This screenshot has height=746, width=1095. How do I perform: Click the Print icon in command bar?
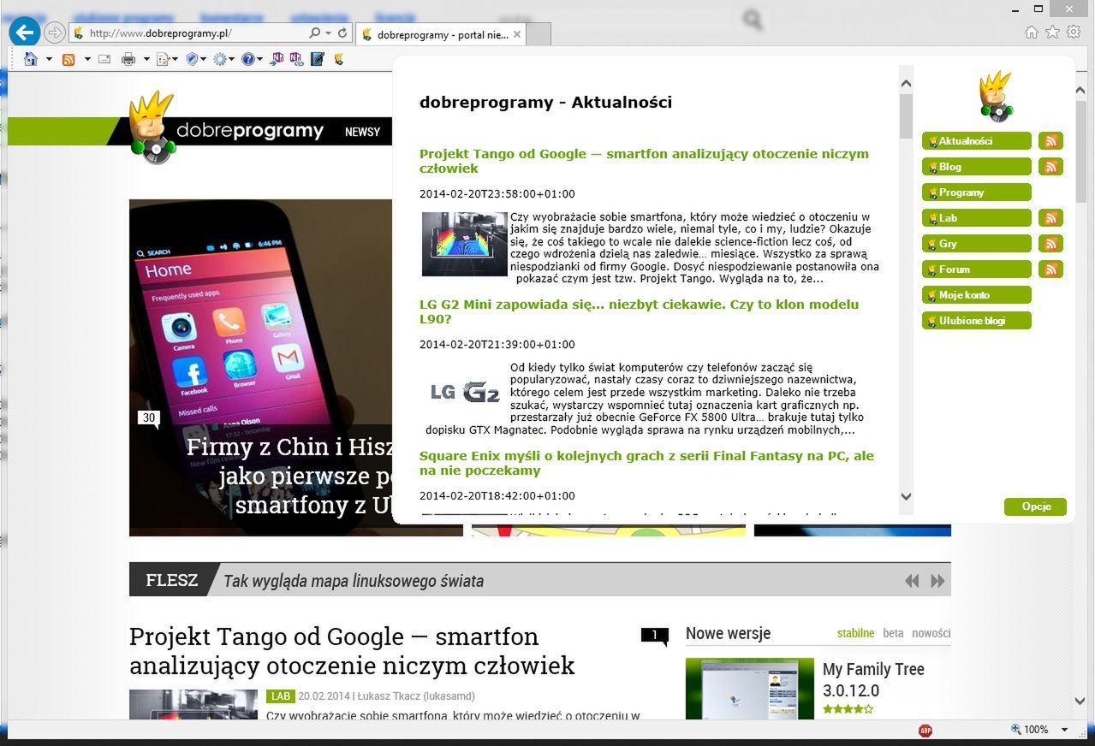pyautogui.click(x=128, y=59)
